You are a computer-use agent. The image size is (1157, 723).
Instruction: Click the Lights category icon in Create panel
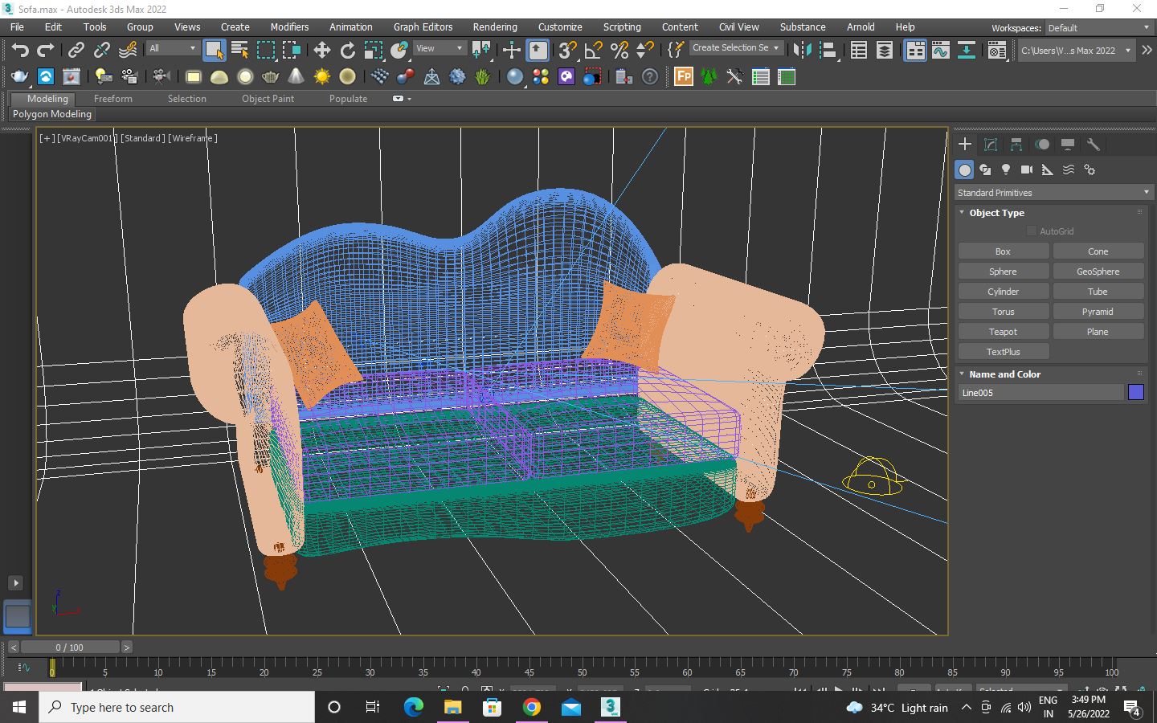click(x=1006, y=170)
